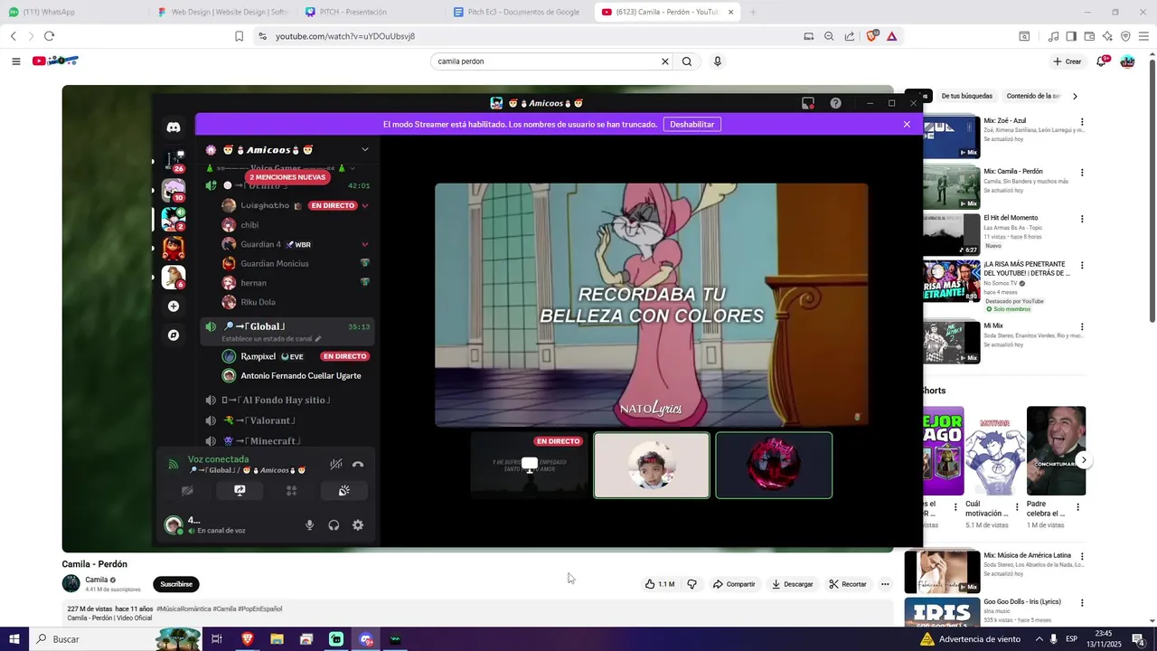Select the red-avatar participant tile
Viewport: 1157px width, 651px height.
[774, 465]
